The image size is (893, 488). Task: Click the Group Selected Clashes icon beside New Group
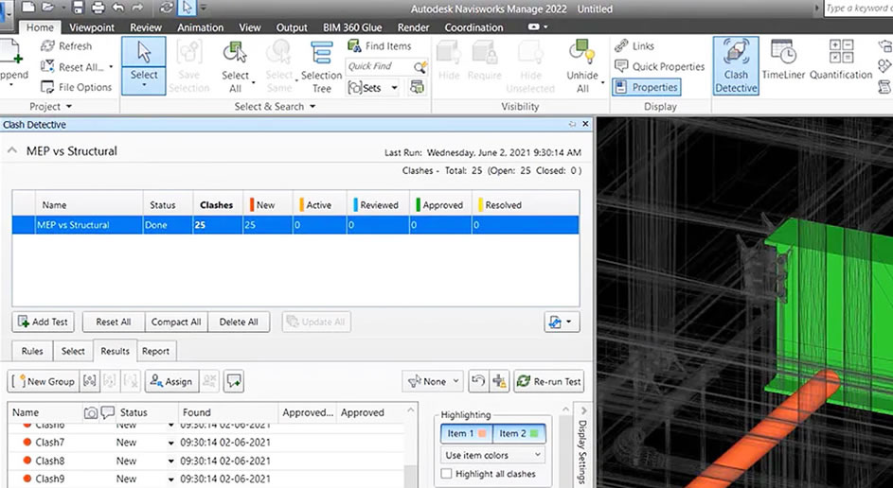pos(90,381)
